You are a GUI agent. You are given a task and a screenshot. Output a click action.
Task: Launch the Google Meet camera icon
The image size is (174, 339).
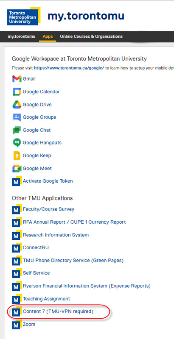tap(17, 168)
